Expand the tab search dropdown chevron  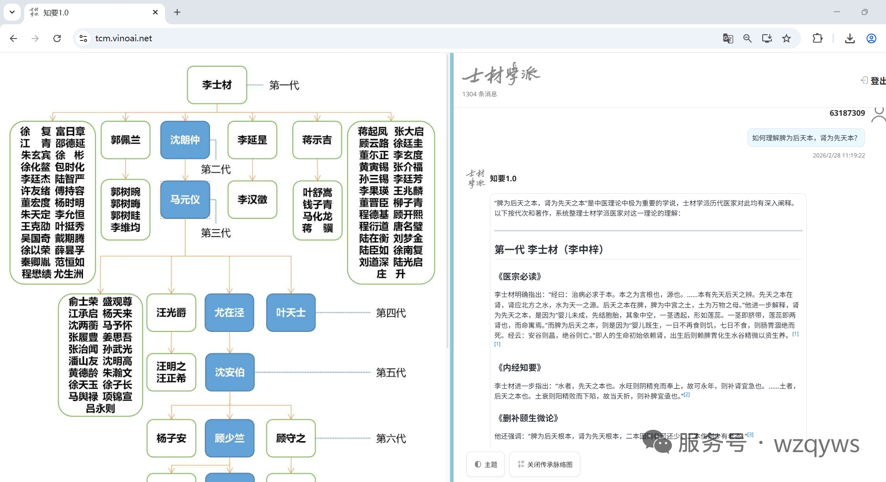click(12, 12)
